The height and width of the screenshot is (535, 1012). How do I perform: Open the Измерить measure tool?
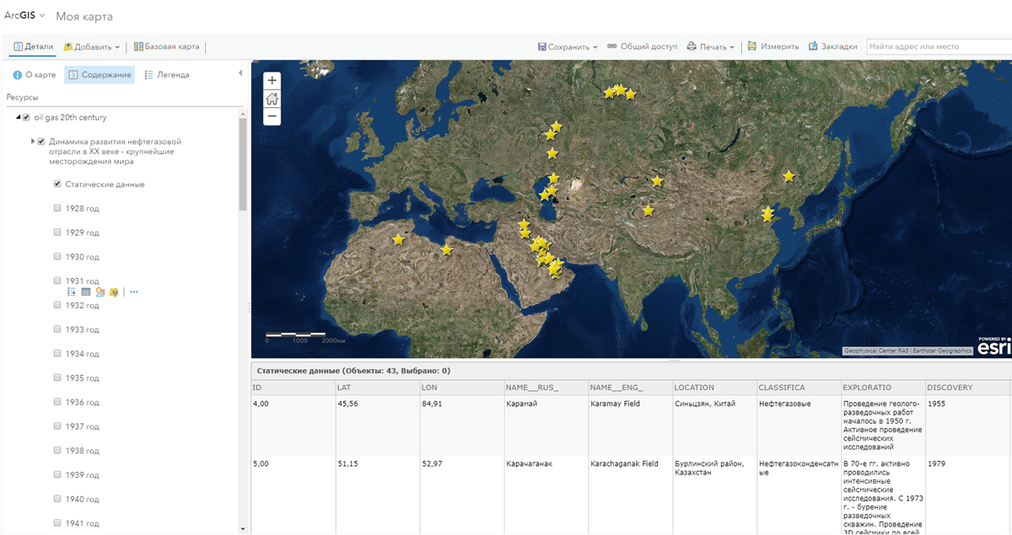tap(772, 47)
